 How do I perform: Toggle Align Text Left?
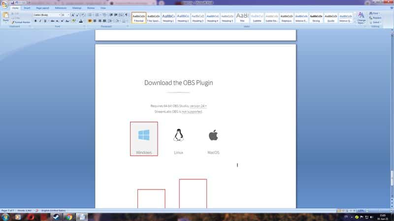[90, 21]
